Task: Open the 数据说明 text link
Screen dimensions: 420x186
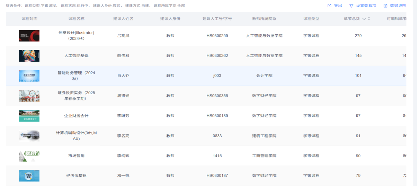Action: [398, 6]
